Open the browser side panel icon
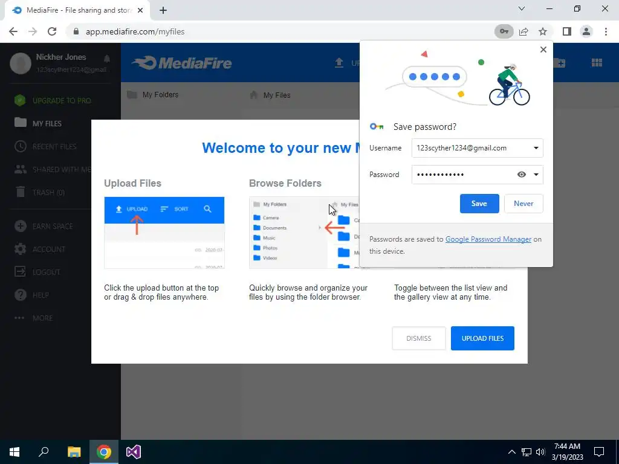 [x=567, y=31]
